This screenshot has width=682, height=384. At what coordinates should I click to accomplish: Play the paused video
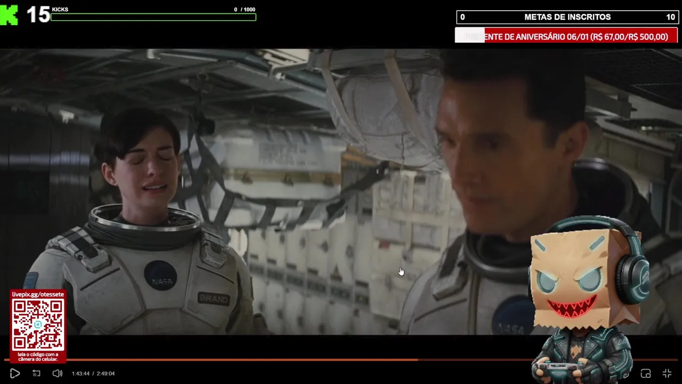pyautogui.click(x=14, y=374)
